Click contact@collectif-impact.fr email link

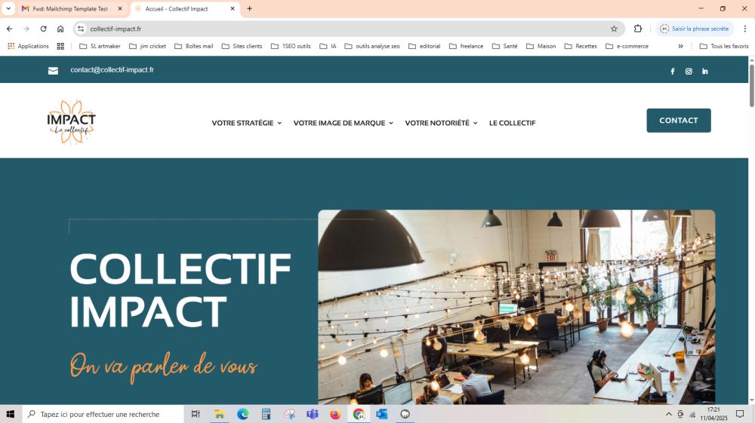point(112,69)
